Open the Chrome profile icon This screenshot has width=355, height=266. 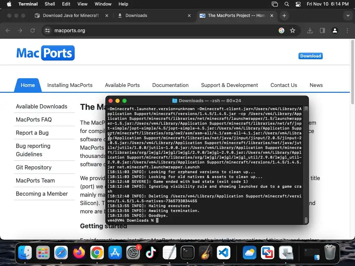click(335, 30)
